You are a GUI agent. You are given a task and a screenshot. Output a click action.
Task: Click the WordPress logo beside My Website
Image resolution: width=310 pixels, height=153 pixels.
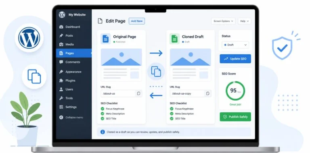(x=62, y=14)
